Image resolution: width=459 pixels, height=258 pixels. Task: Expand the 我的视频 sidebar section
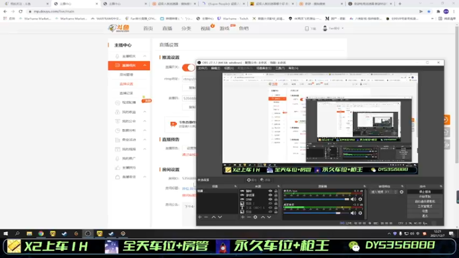[145, 149]
